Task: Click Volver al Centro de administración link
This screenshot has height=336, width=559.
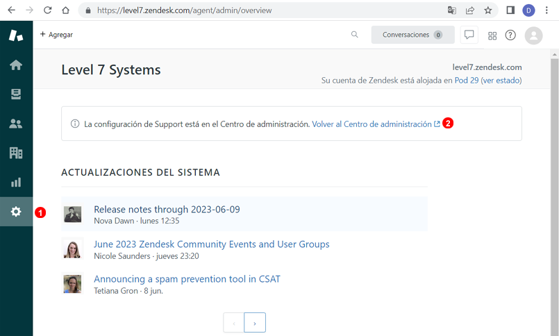Action: [x=376, y=124]
